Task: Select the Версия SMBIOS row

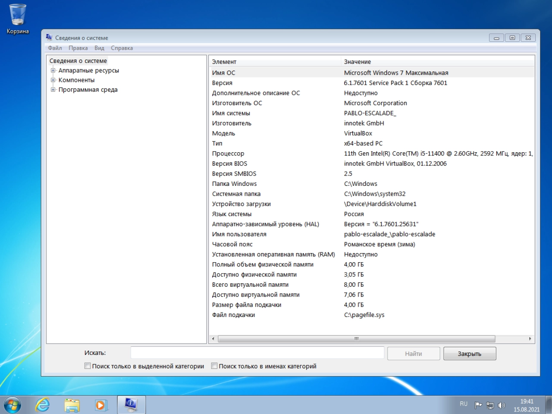Action: click(372, 173)
